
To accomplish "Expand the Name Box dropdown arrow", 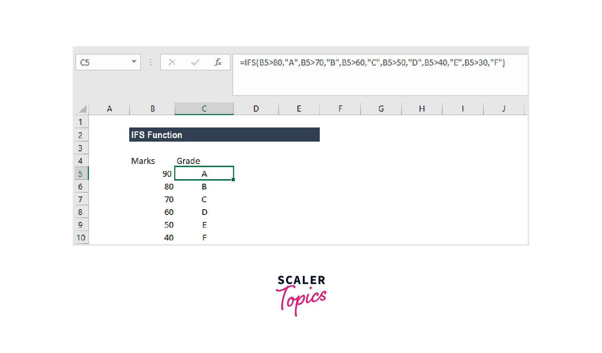I will pos(134,62).
